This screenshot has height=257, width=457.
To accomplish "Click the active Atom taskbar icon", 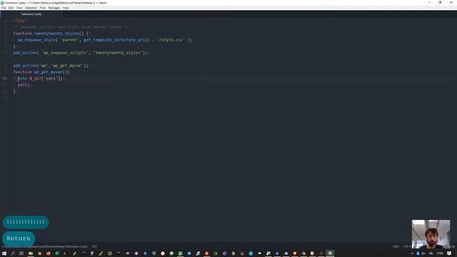I will [330, 253].
